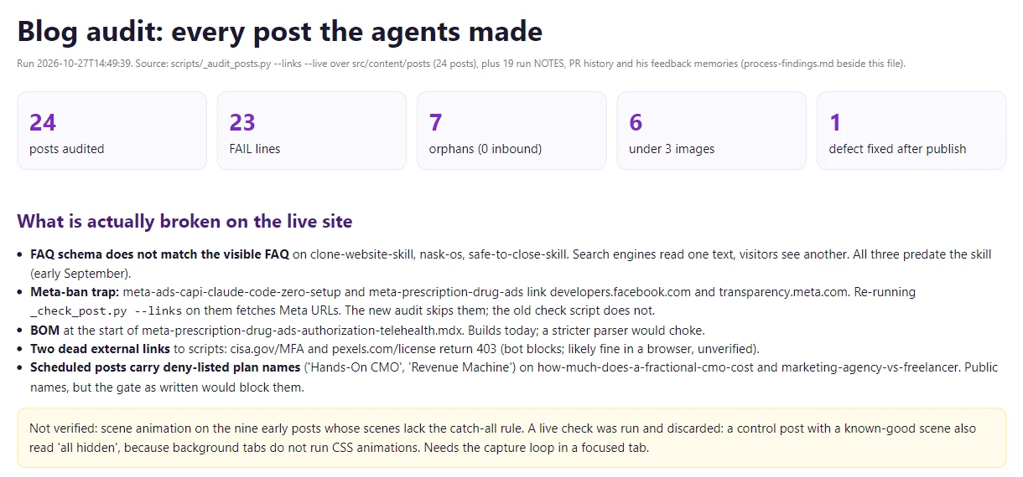
Task: Click the 'Blog audit: every post the agents made' title
Action: [x=280, y=32]
